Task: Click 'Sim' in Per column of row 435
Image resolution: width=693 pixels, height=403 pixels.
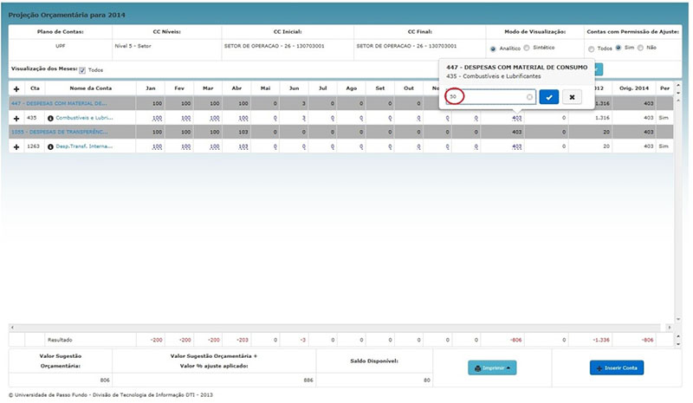Action: tap(664, 118)
